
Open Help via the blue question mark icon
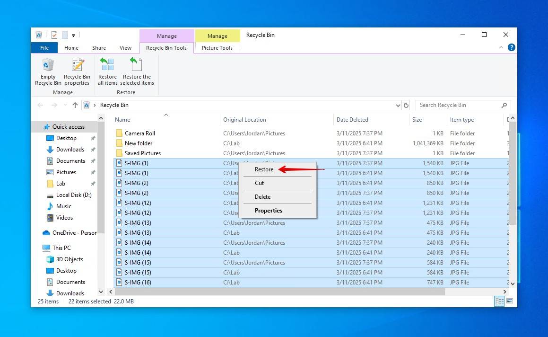511,47
